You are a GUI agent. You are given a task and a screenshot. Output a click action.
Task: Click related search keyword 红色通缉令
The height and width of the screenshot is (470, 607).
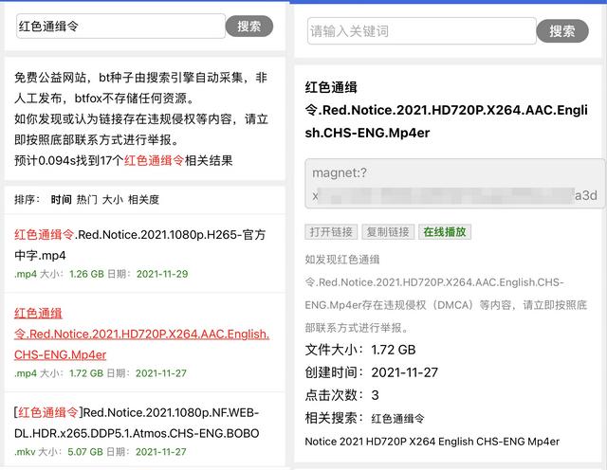397,419
